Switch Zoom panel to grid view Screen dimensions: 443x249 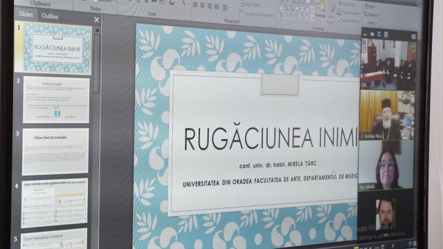point(386,35)
